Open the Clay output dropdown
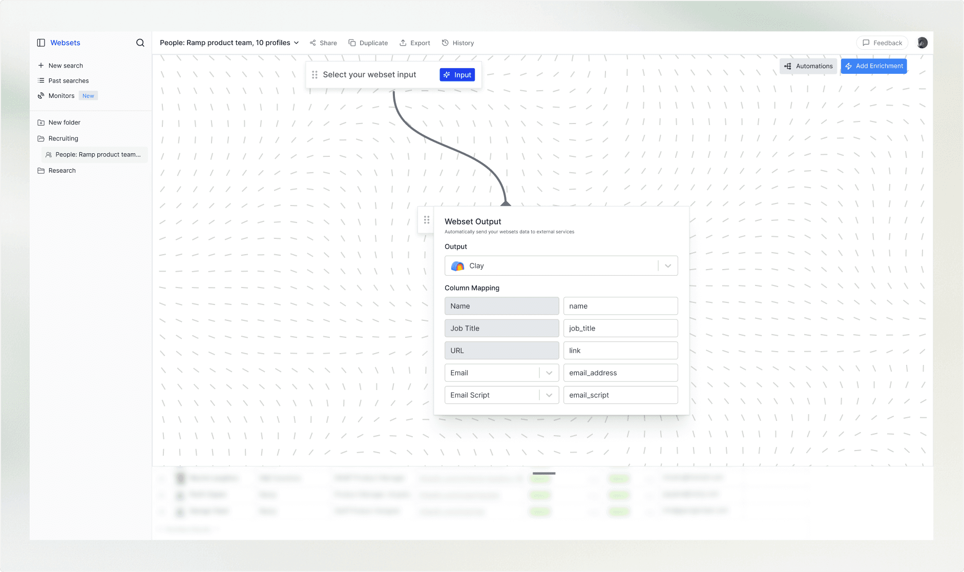The image size is (964, 572). tap(561, 265)
